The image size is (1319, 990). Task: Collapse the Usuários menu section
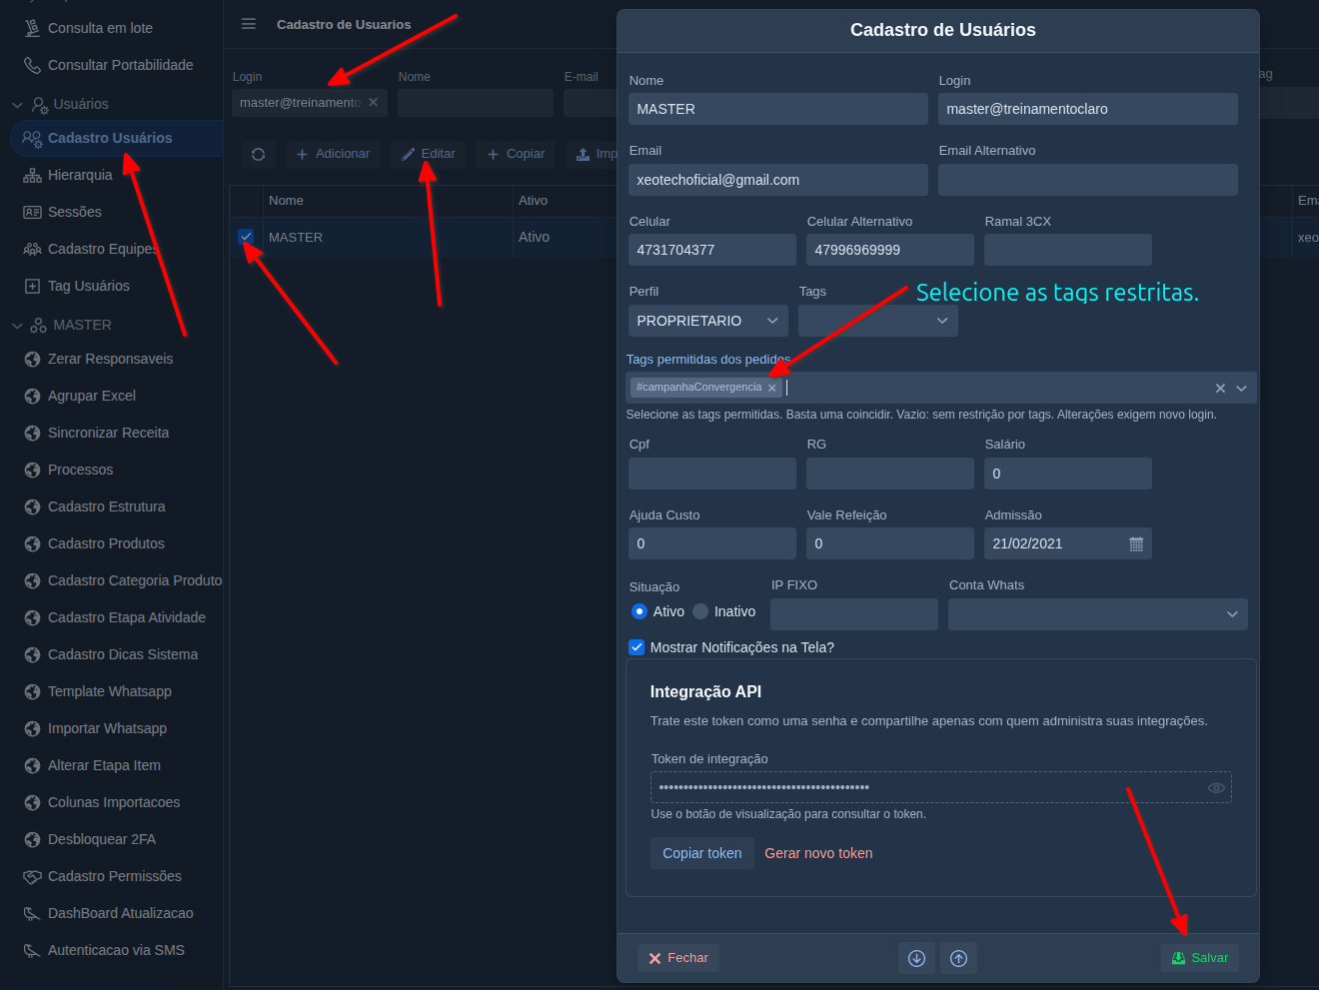click(17, 104)
